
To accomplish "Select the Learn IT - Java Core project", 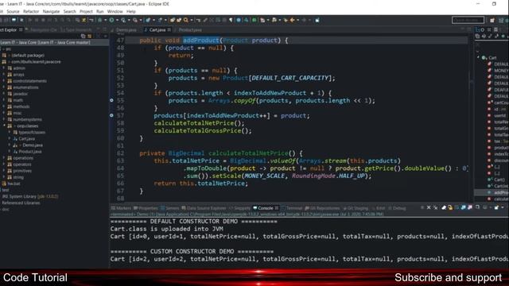I will pyautogui.click(x=45, y=42).
